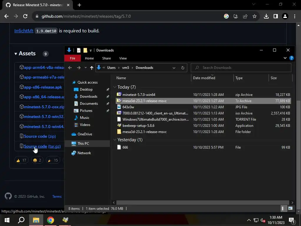Click Explorer Properties quick access icon
Screen dimensions: 301x226
(x=79, y=50)
